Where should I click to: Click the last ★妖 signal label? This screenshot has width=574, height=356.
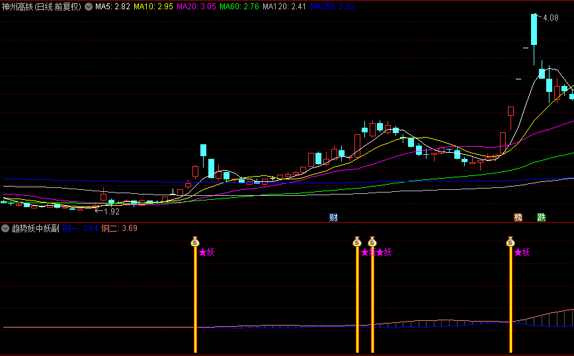522,252
